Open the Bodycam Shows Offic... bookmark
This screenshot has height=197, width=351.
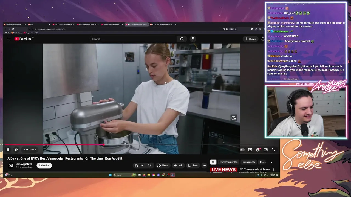(x=32, y=33)
